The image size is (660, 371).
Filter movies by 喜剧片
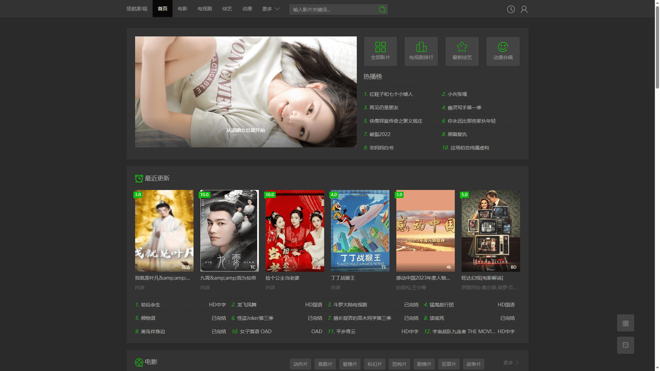(x=325, y=364)
